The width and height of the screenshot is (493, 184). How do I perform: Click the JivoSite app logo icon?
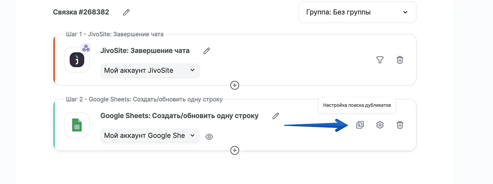77,60
